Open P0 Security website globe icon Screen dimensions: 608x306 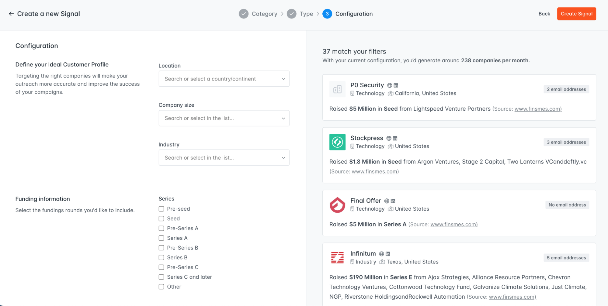click(x=390, y=85)
